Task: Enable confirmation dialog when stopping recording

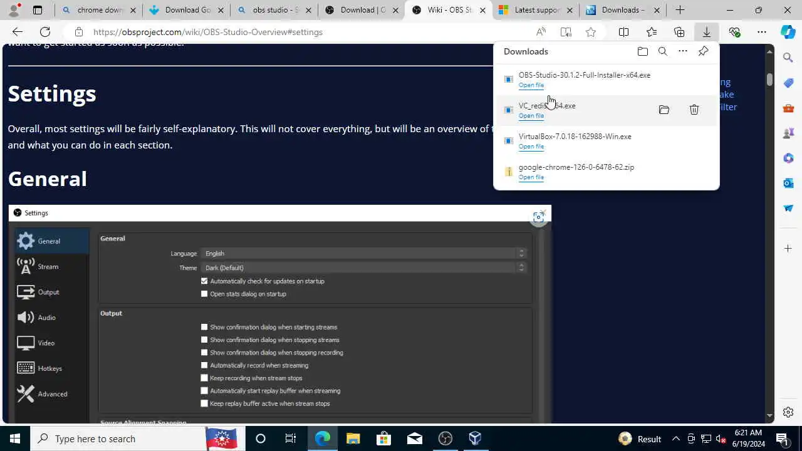Action: click(204, 353)
